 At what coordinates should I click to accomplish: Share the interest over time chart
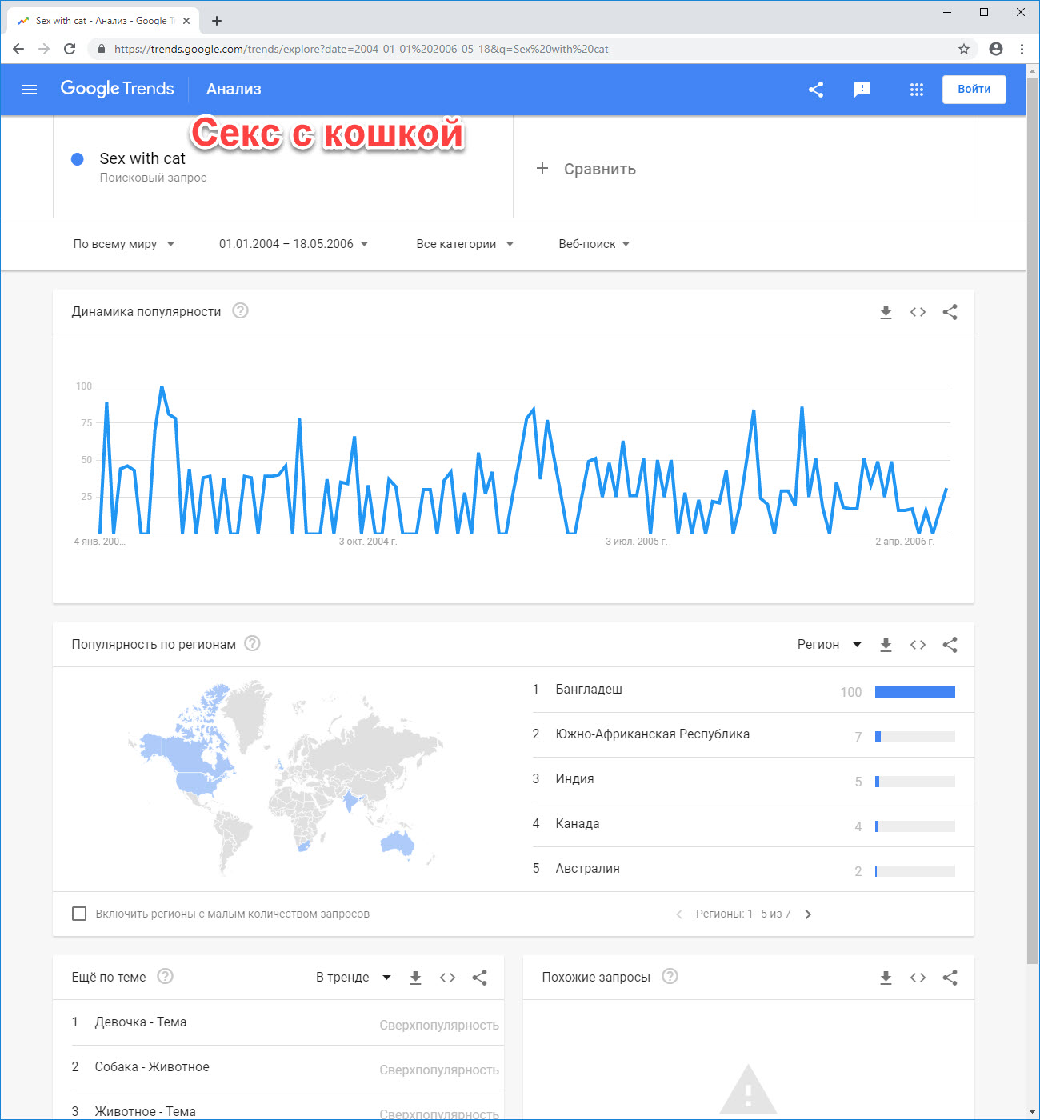[950, 312]
